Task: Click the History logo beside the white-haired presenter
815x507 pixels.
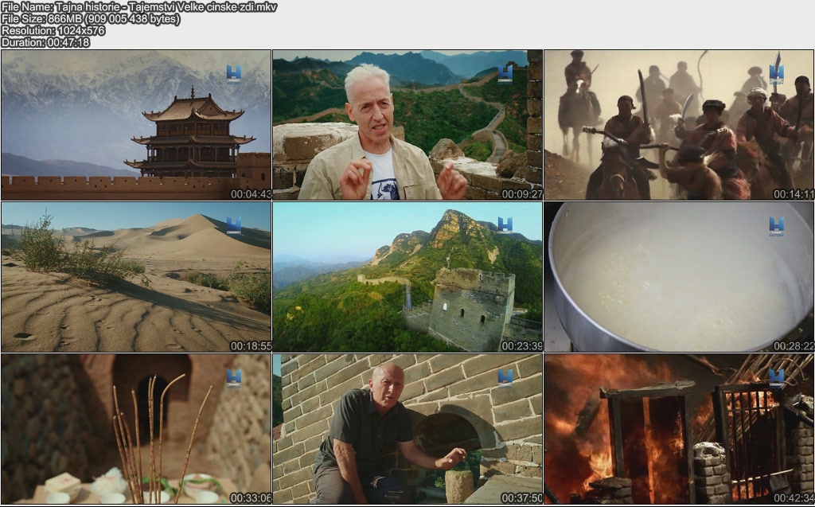Action: click(505, 73)
